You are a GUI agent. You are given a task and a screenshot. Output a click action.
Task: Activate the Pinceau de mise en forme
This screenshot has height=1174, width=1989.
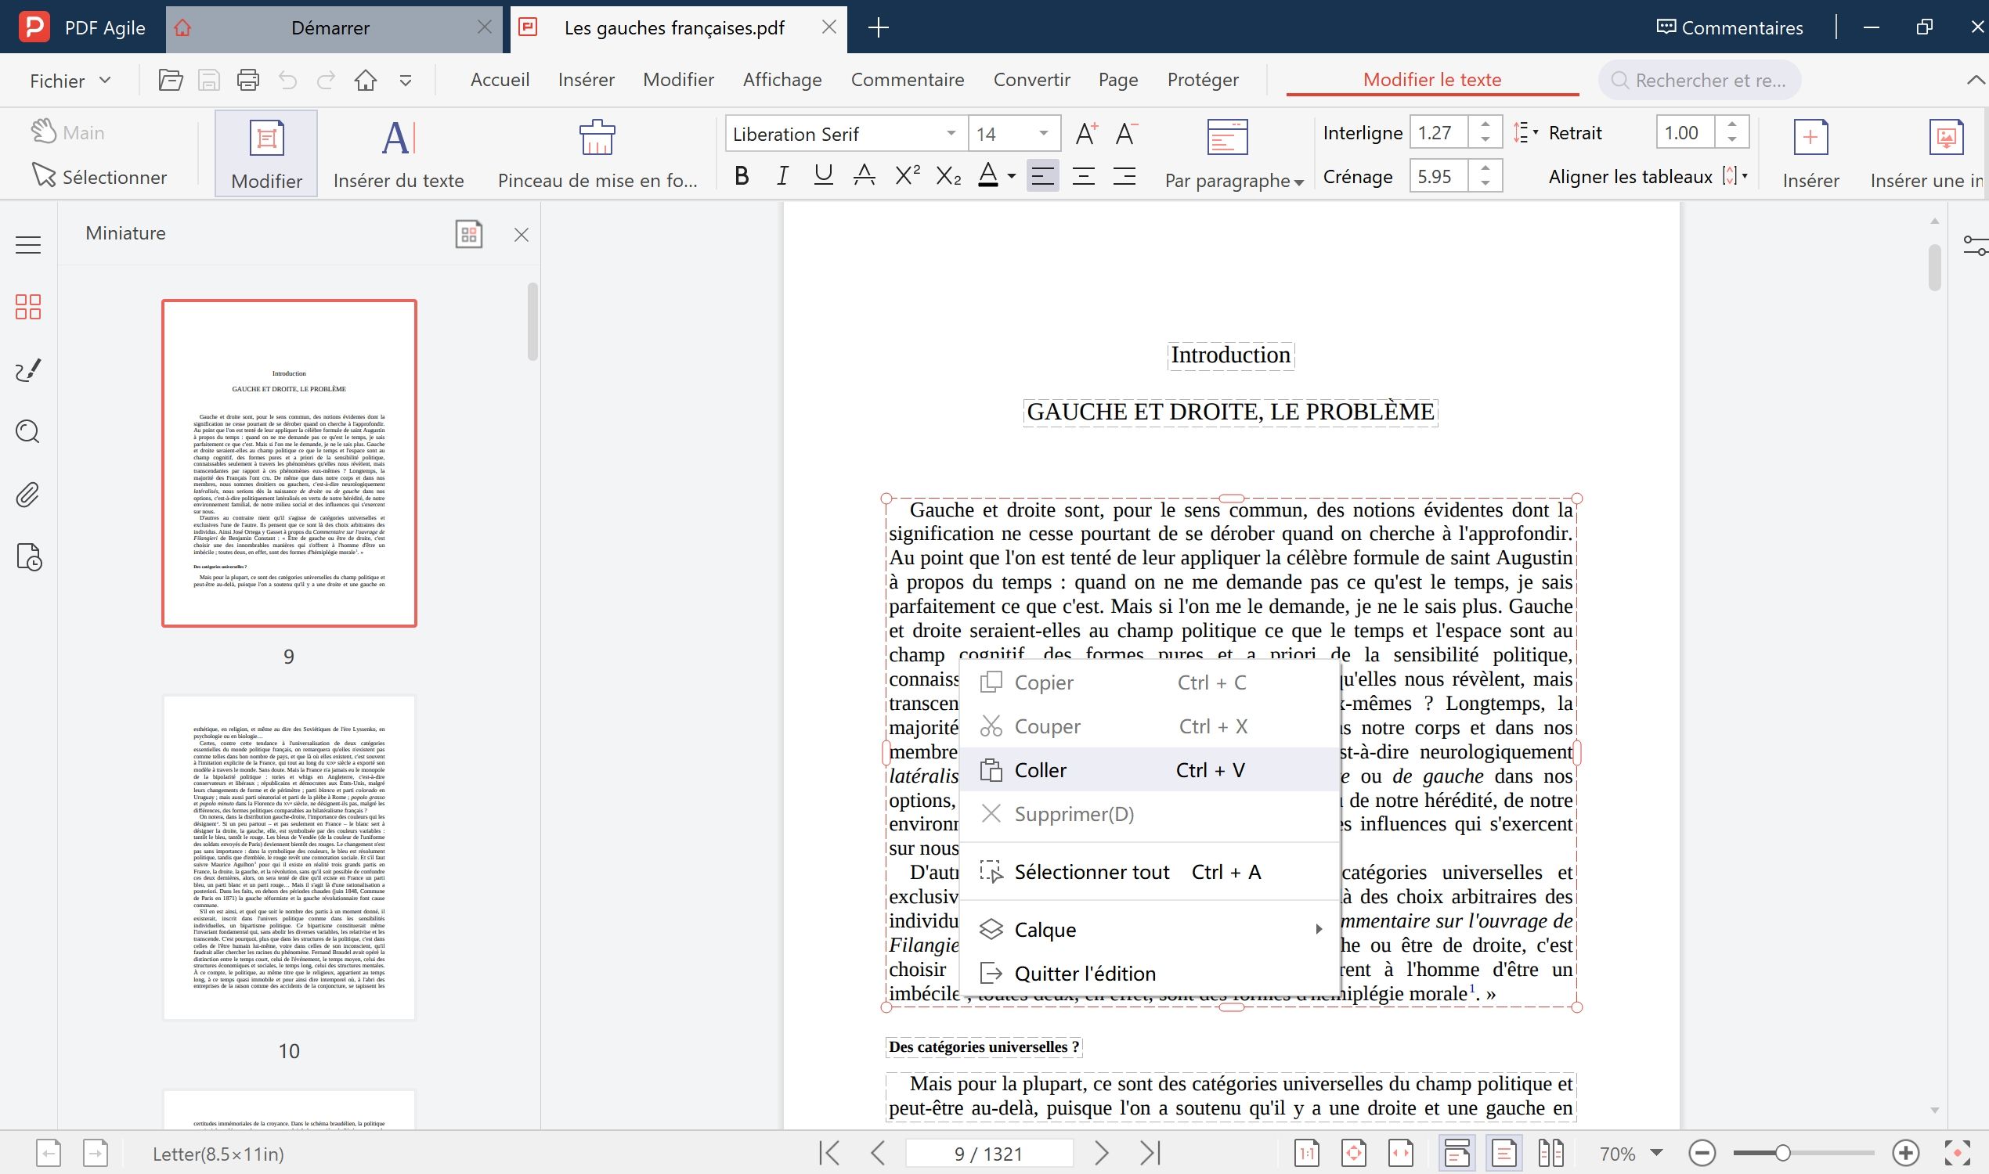pos(597,154)
